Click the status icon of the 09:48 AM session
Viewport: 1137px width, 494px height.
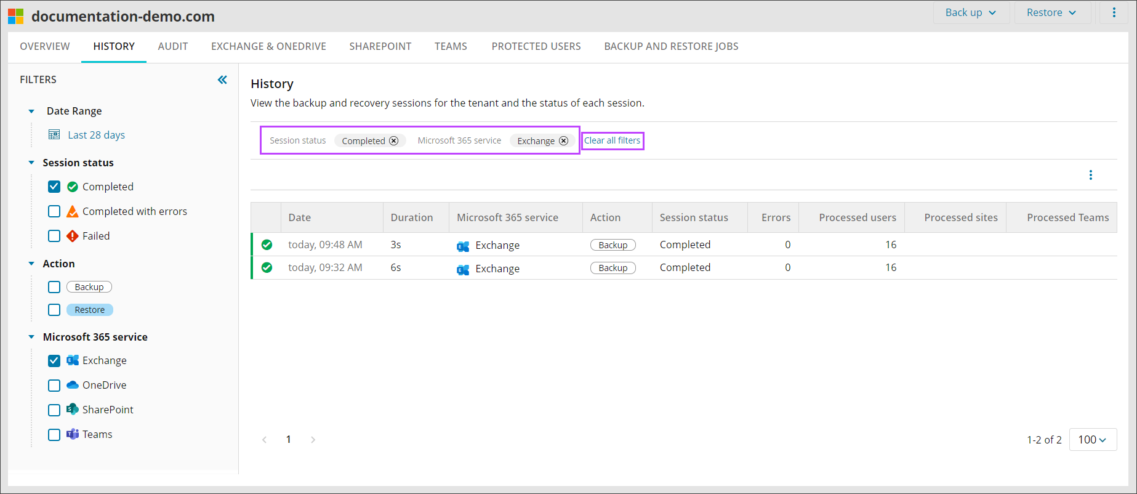click(267, 245)
